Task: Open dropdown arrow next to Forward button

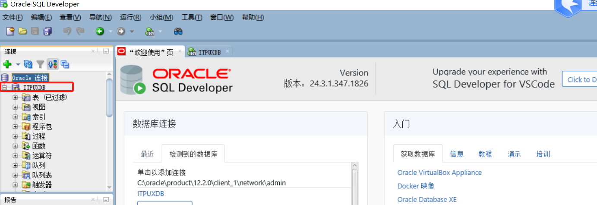Action: pyautogui.click(x=132, y=32)
